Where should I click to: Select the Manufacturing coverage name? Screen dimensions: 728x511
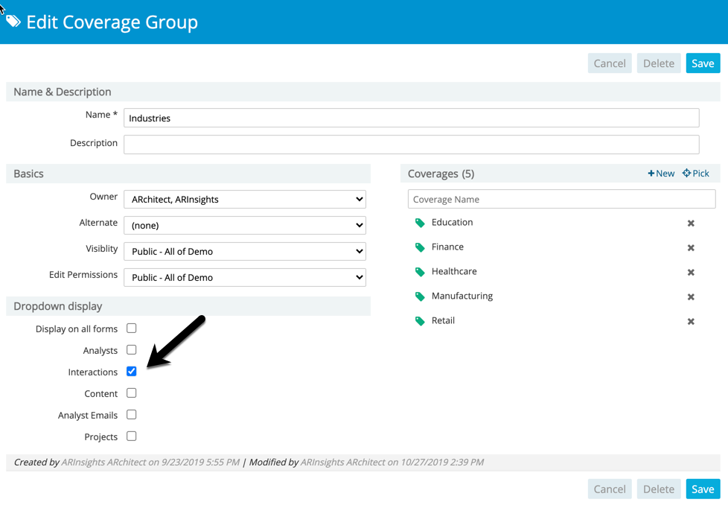coord(462,296)
